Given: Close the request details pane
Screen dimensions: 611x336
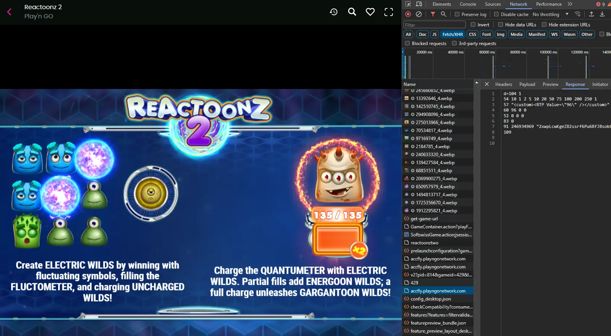Looking at the screenshot, I should click(486, 84).
